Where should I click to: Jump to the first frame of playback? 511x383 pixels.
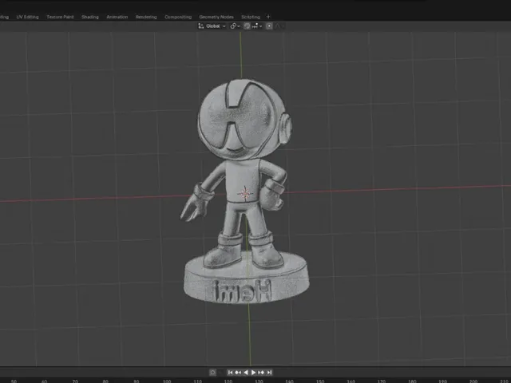click(x=231, y=373)
